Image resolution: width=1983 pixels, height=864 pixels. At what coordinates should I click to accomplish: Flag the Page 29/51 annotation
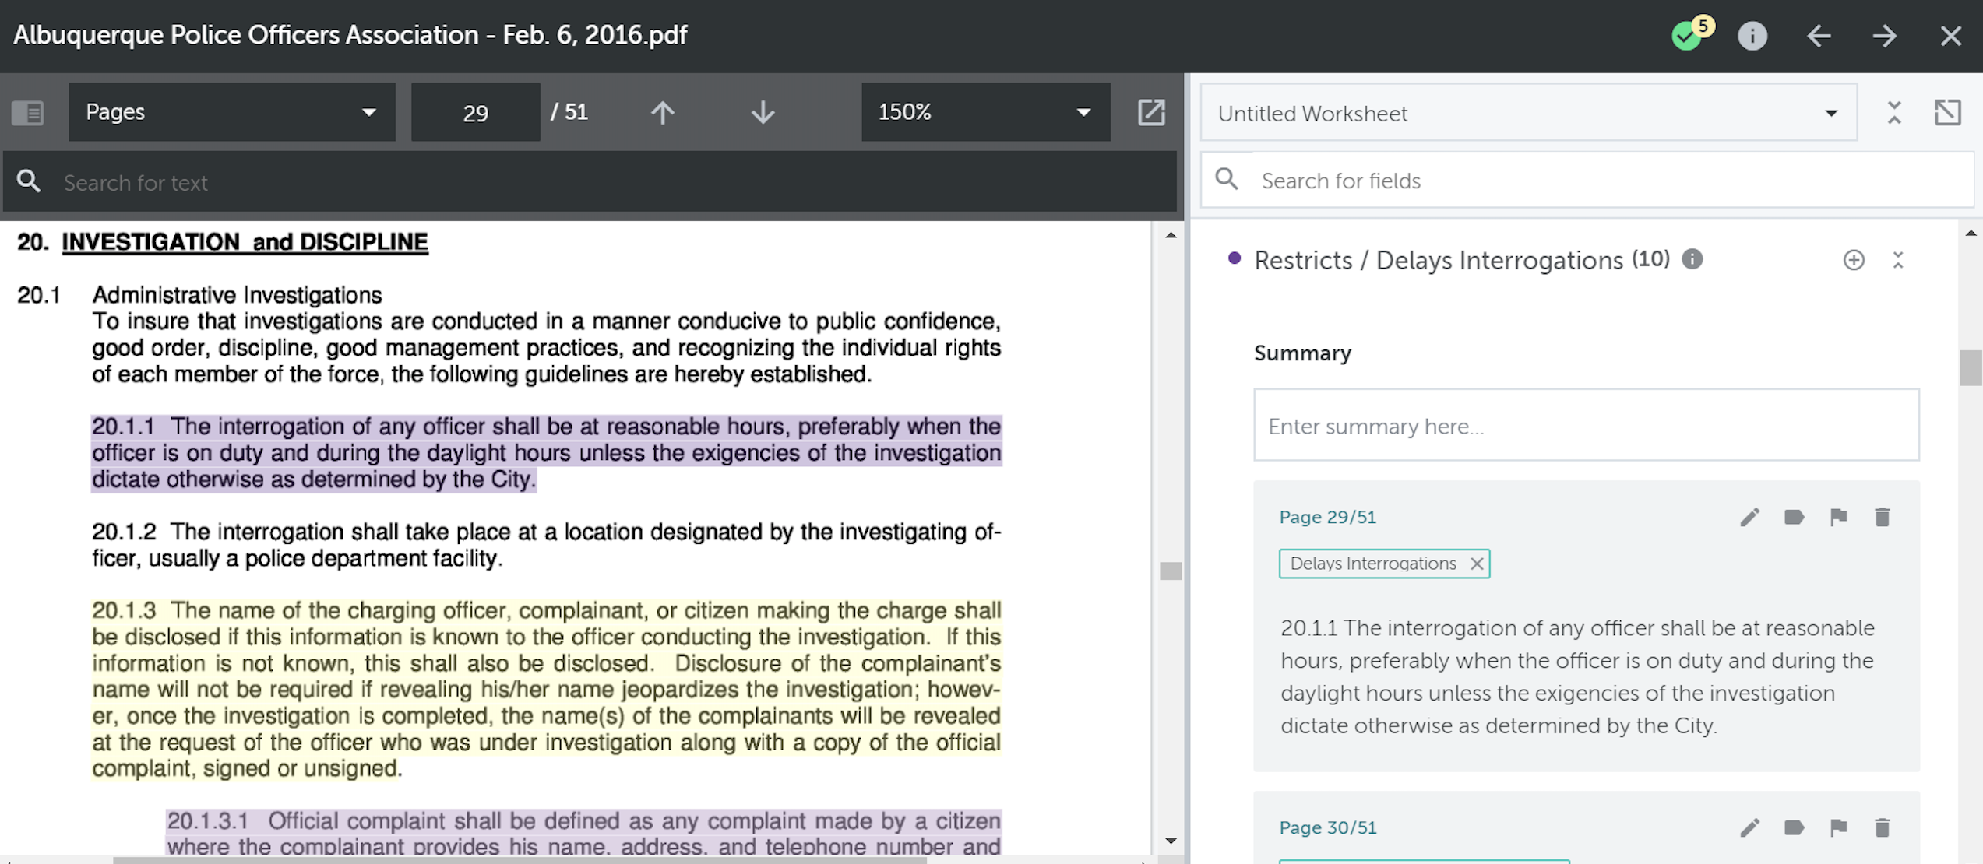(x=1838, y=518)
